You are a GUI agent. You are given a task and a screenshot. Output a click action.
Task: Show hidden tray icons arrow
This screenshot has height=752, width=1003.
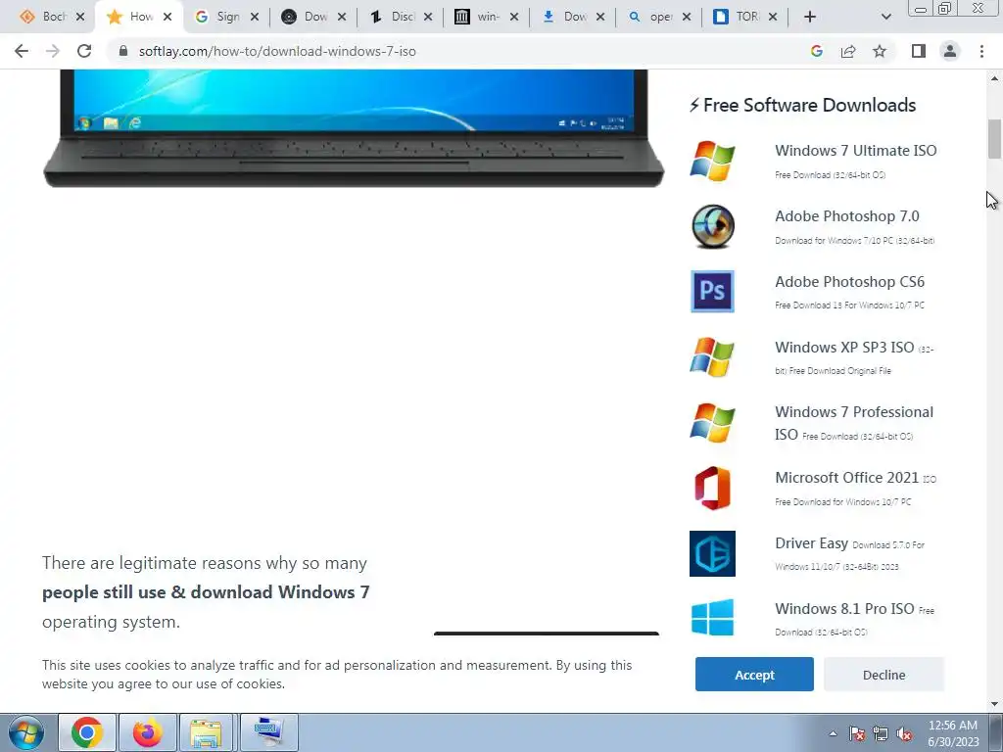[x=833, y=733]
